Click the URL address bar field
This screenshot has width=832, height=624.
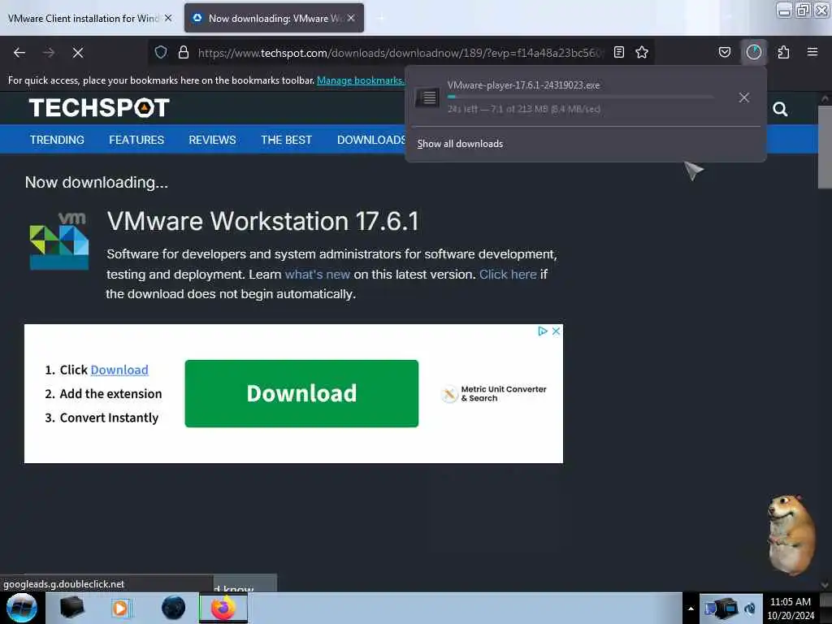pos(401,53)
